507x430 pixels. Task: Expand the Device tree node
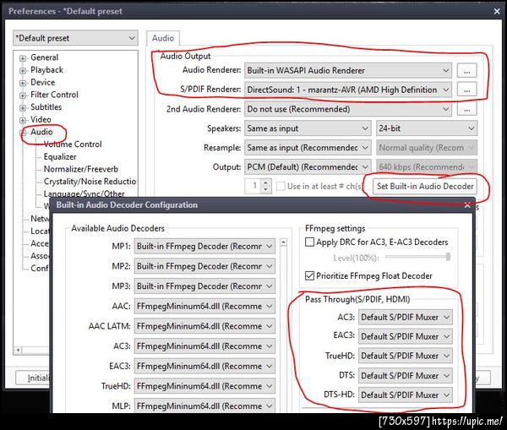(x=23, y=83)
